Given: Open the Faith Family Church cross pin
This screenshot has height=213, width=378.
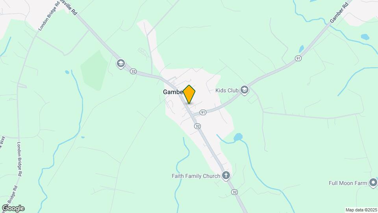Looking at the screenshot, I should coord(226,176).
